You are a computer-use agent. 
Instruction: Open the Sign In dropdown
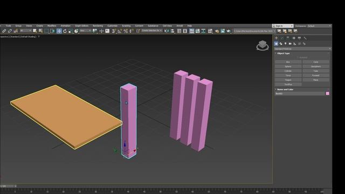tap(282, 26)
